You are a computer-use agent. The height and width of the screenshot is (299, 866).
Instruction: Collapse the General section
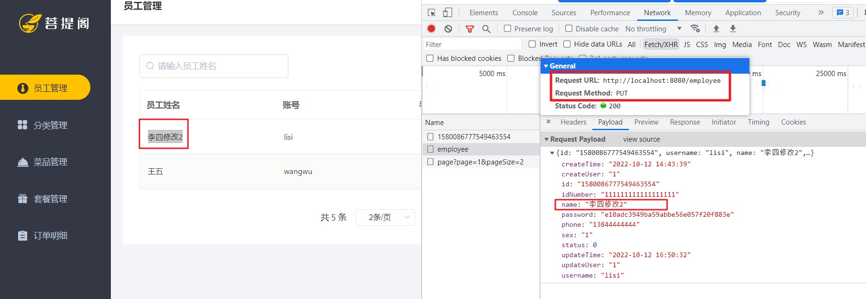click(x=546, y=66)
